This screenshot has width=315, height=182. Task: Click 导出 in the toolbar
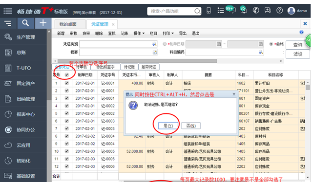point(183,33)
